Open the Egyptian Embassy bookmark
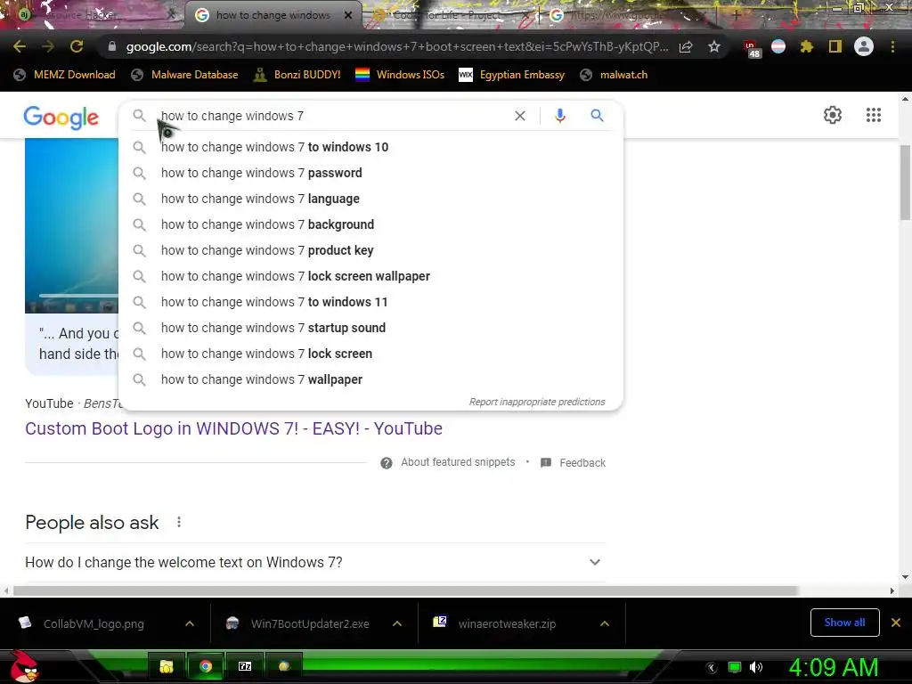 click(x=512, y=75)
